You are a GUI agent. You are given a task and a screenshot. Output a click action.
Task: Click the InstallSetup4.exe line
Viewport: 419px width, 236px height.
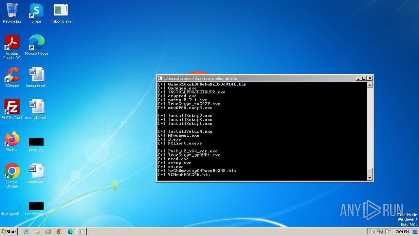(185, 131)
